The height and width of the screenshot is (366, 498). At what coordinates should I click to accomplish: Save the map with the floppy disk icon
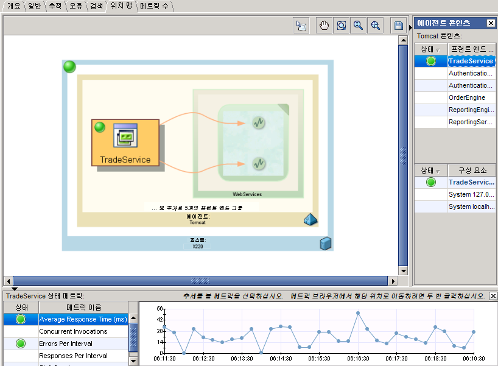tap(399, 26)
